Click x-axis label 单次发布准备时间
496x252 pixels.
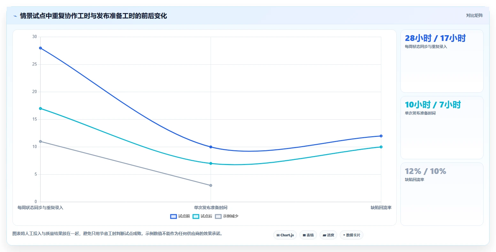[x=211, y=208]
